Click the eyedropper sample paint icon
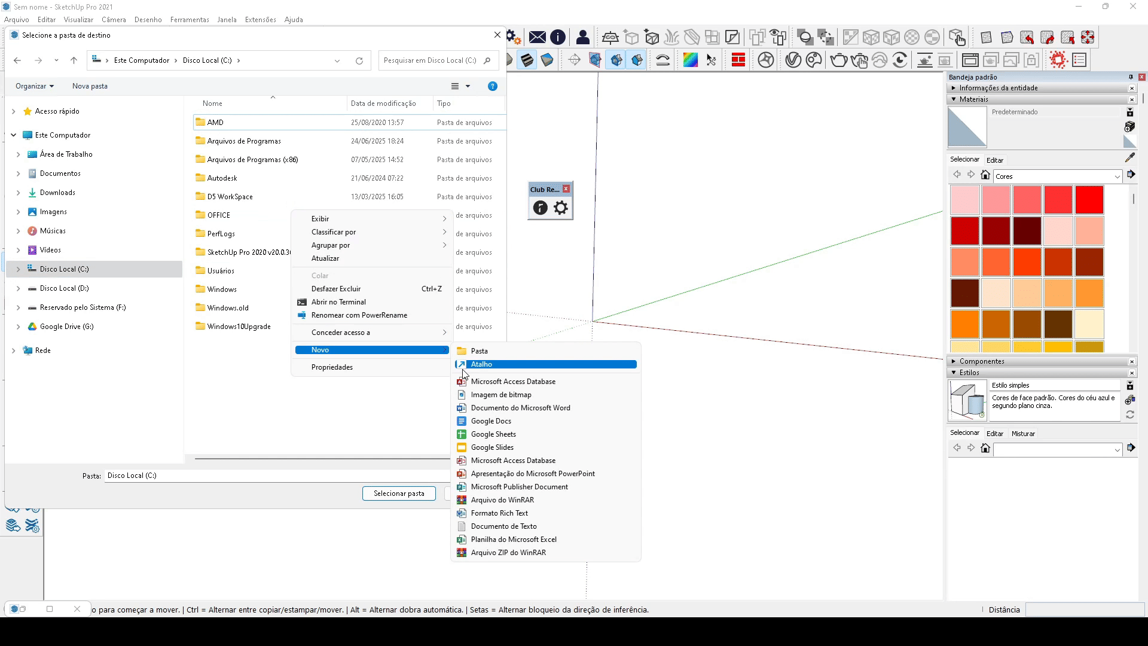Image resolution: width=1148 pixels, height=646 pixels. tap(1129, 158)
